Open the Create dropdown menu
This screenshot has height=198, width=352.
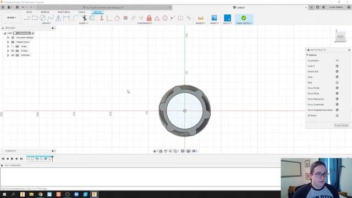[x=46, y=23]
